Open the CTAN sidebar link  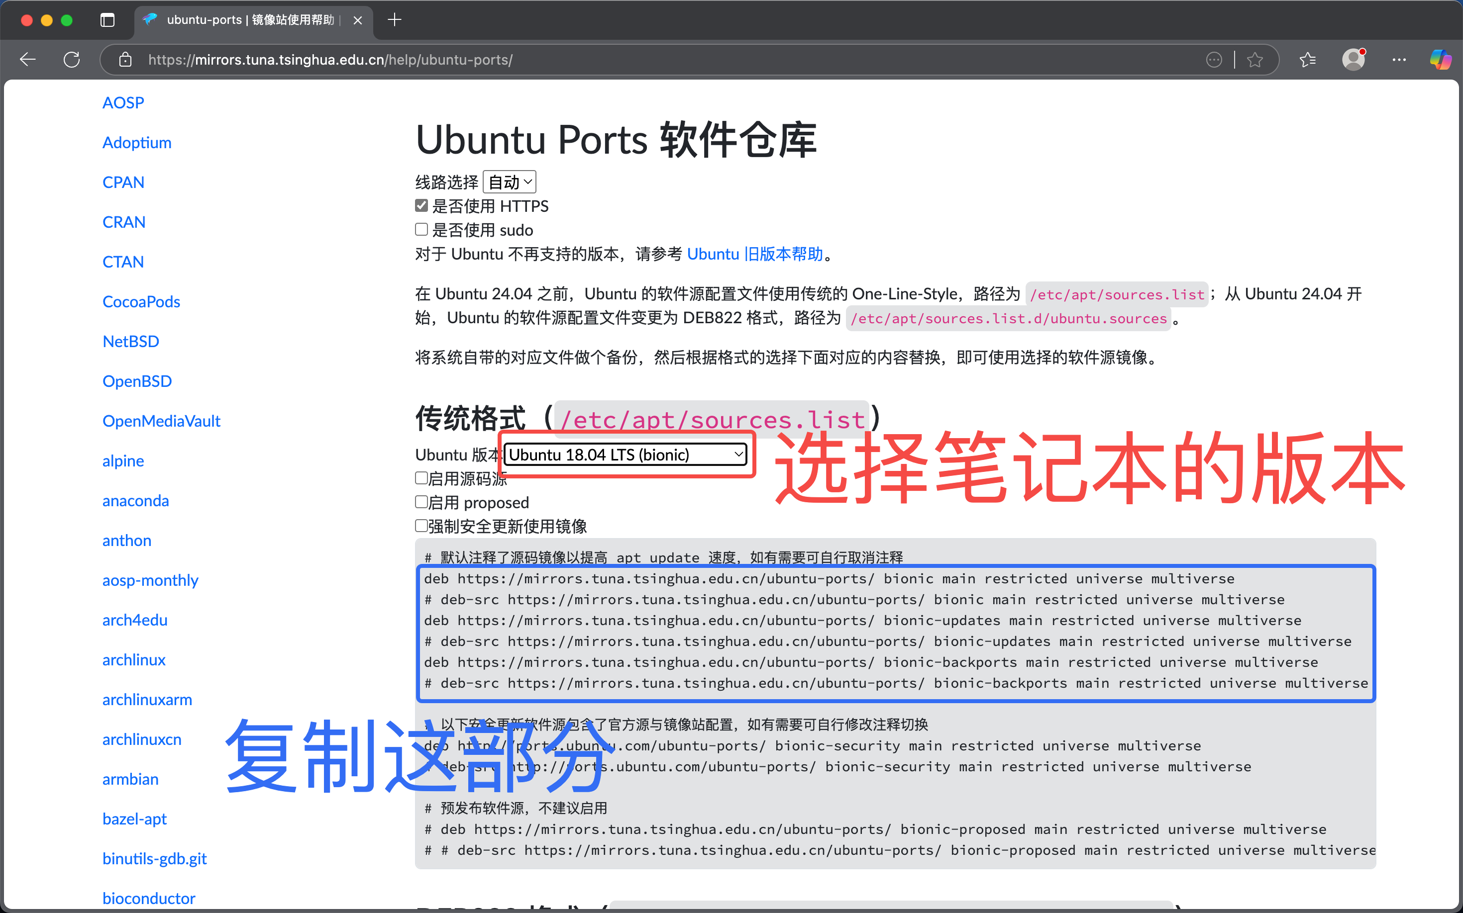pyautogui.click(x=123, y=262)
